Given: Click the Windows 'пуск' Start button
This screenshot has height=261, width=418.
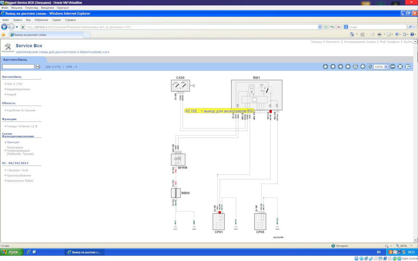Looking at the screenshot, I should pos(12,252).
